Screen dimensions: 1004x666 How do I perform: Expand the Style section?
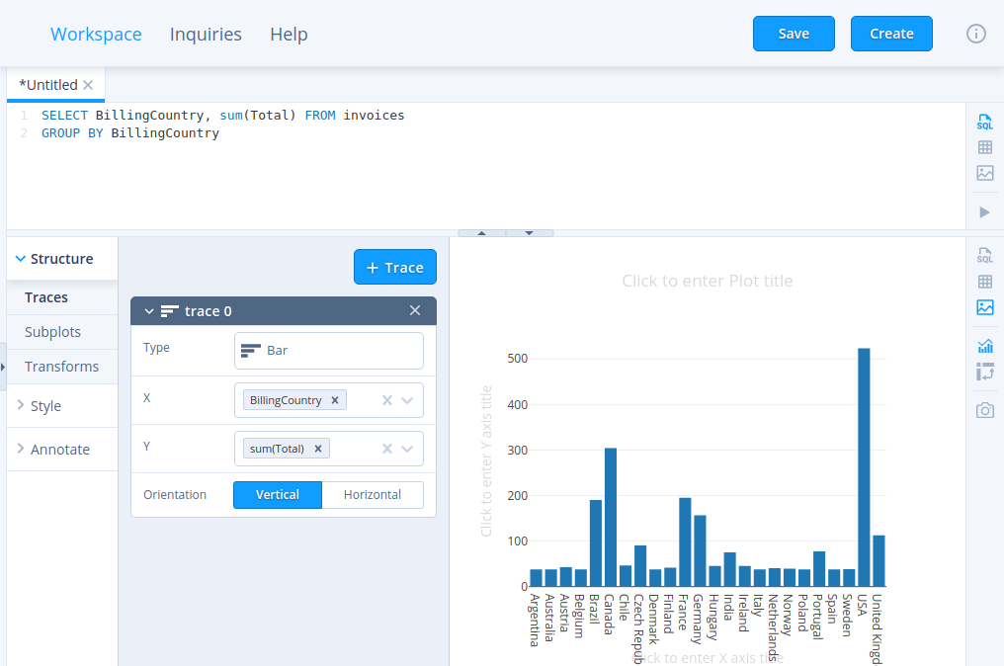(x=45, y=406)
